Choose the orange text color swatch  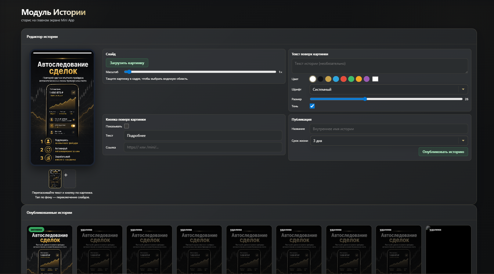point(359,79)
